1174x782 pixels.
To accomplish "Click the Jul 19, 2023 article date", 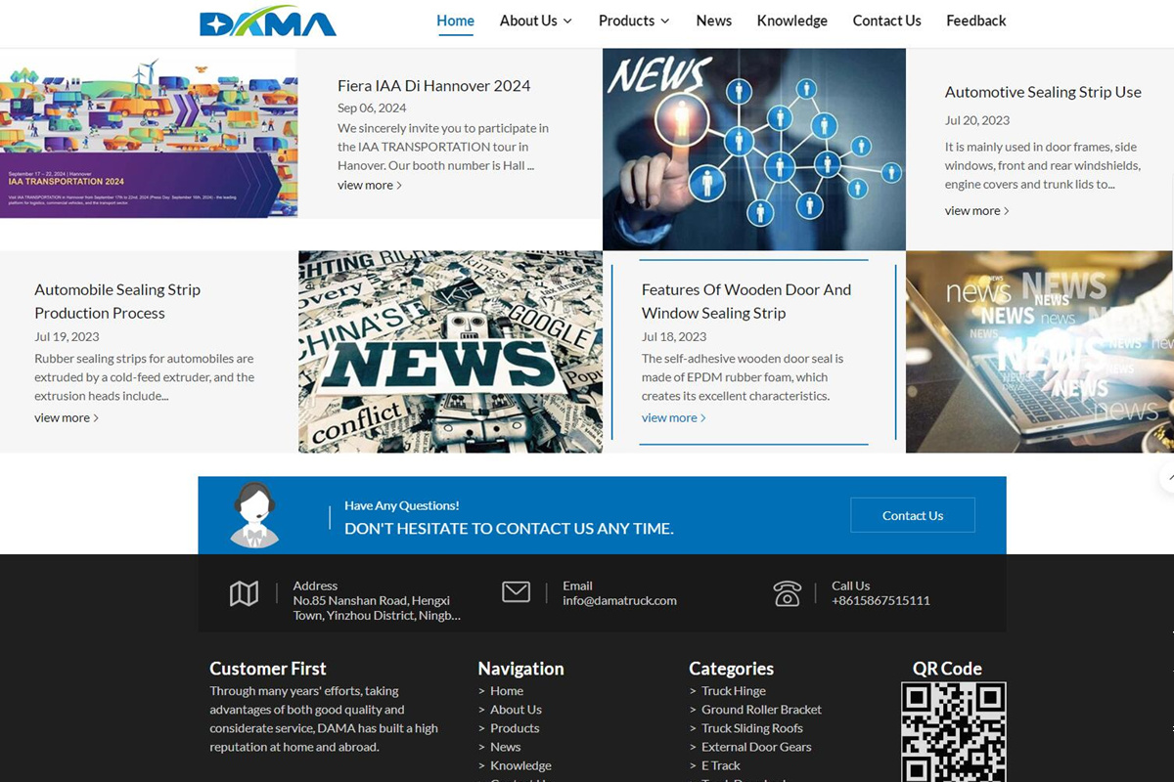I will [67, 336].
